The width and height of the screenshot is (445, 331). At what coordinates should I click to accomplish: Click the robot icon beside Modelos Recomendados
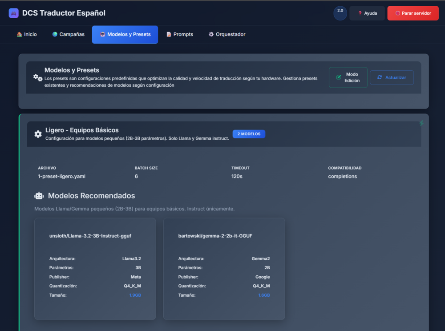click(x=39, y=196)
